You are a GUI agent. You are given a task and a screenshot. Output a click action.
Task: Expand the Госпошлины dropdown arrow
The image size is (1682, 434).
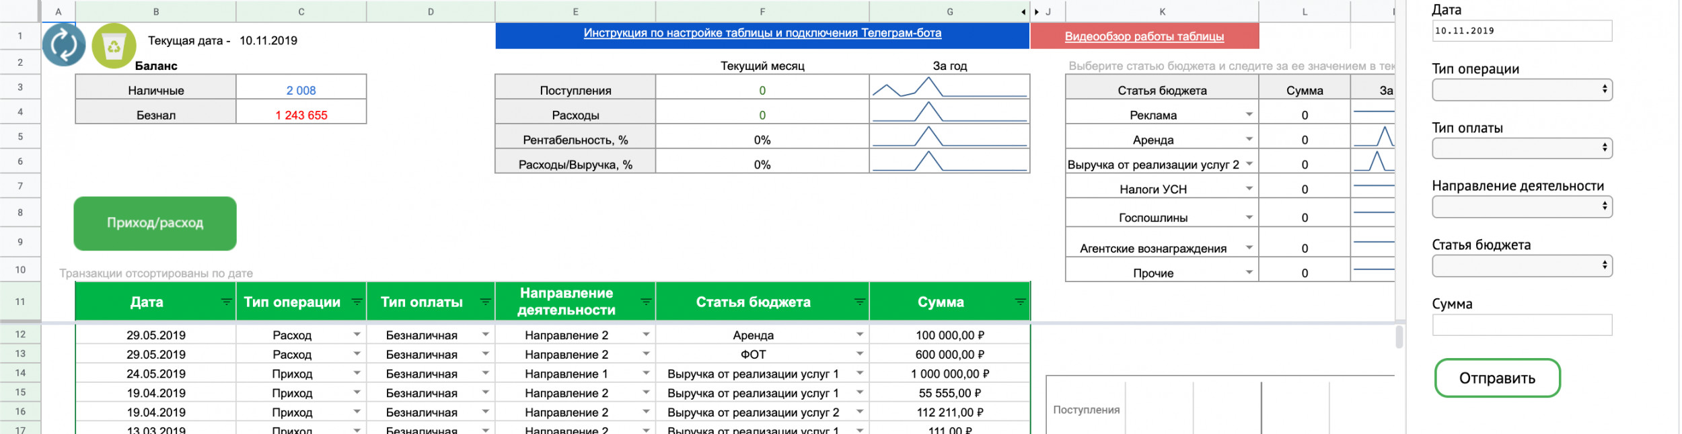(1249, 218)
